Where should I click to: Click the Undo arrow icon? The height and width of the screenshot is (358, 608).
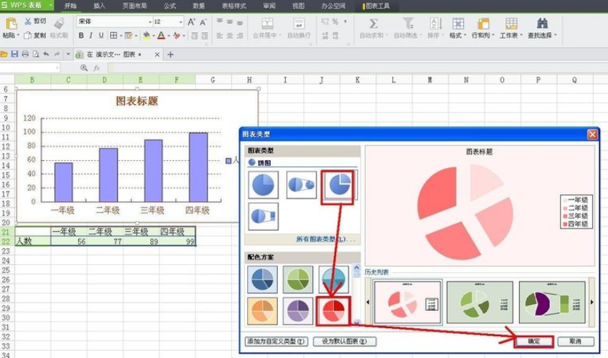point(46,54)
